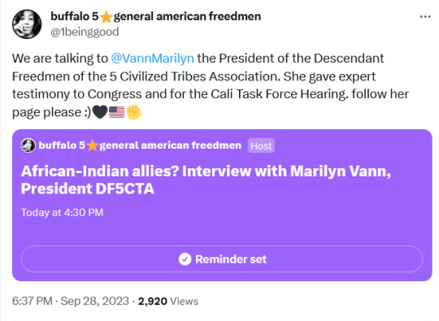Click the Today at 4:30 PM schedule text
Image resolution: width=439 pixels, height=321 pixels.
click(x=62, y=212)
